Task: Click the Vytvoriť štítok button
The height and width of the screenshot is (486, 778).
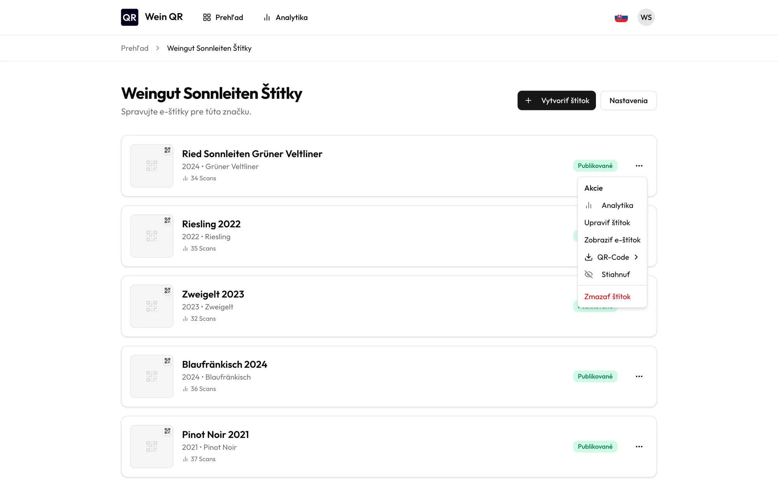Action: (x=557, y=101)
